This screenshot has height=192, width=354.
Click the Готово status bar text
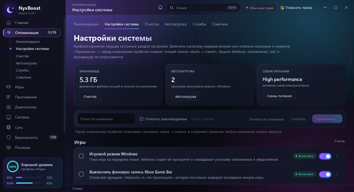tap(77, 188)
